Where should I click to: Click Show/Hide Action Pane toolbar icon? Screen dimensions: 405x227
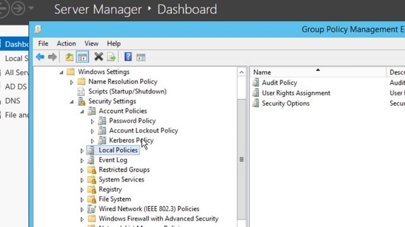click(x=140, y=57)
